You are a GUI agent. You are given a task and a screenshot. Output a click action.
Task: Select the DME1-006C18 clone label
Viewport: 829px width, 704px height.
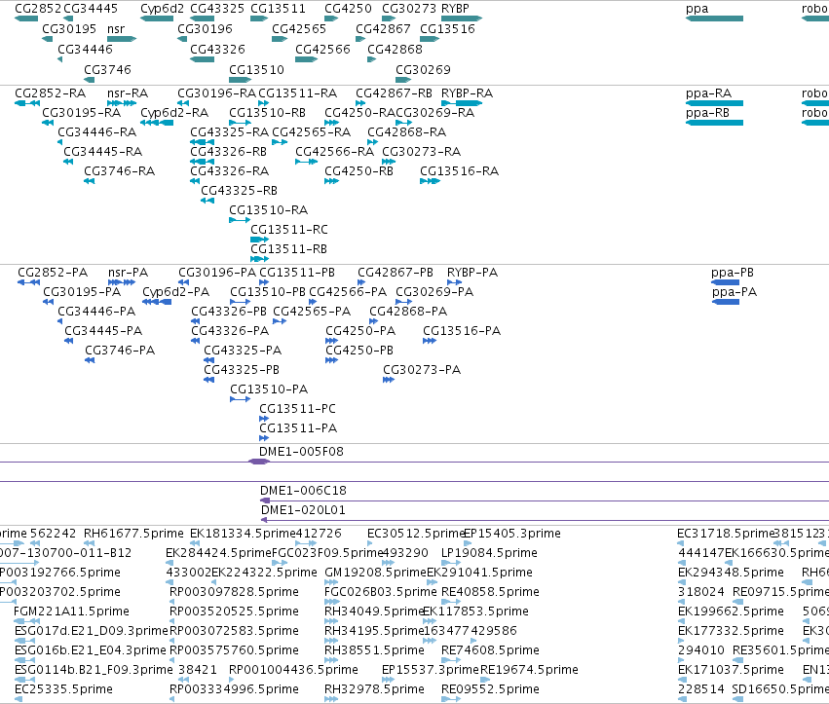[303, 491]
